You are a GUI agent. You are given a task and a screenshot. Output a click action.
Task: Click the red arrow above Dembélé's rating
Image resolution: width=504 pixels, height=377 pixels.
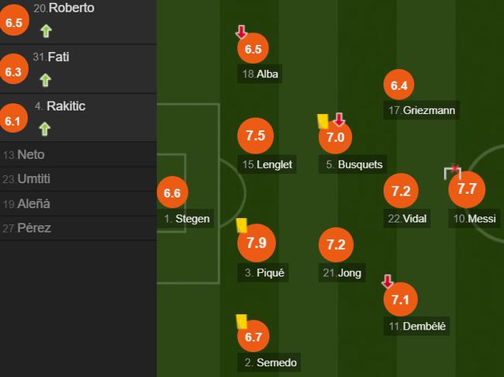[x=388, y=282]
